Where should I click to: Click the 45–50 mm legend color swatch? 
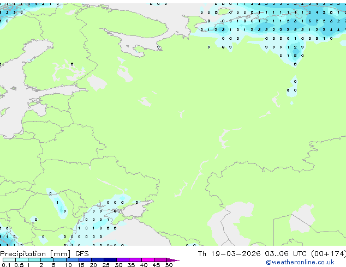coord(160,260)
